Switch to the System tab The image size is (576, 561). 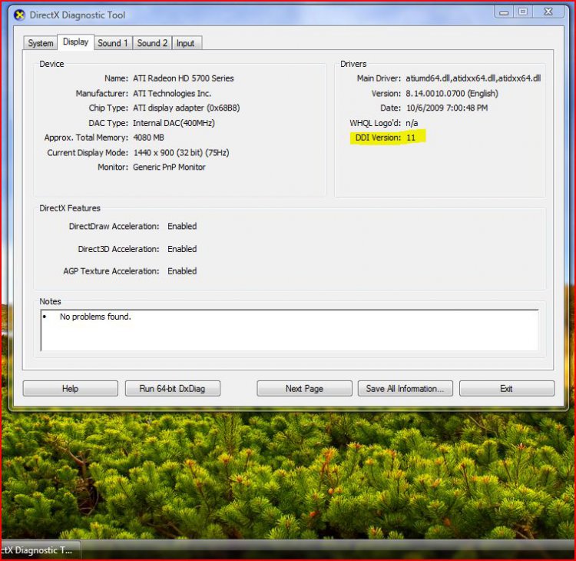click(41, 43)
